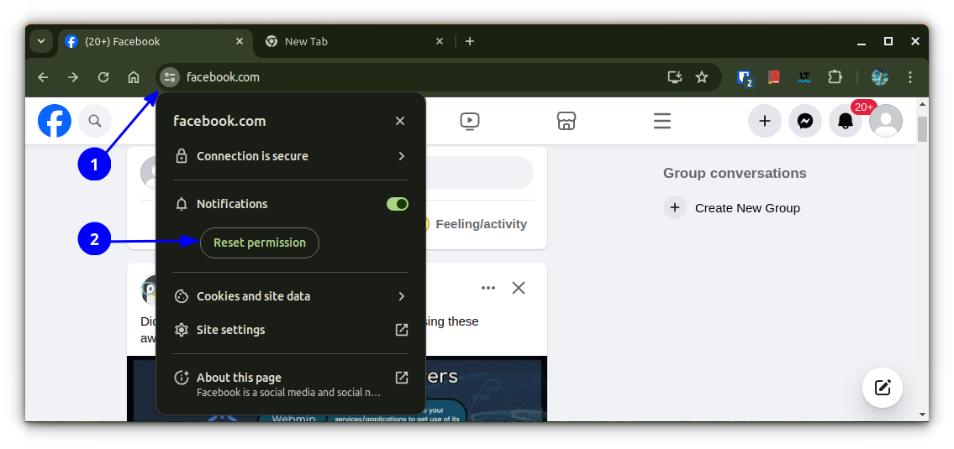Open the Facebook account profile picture
The height and width of the screenshot is (449, 954).
coord(886,121)
